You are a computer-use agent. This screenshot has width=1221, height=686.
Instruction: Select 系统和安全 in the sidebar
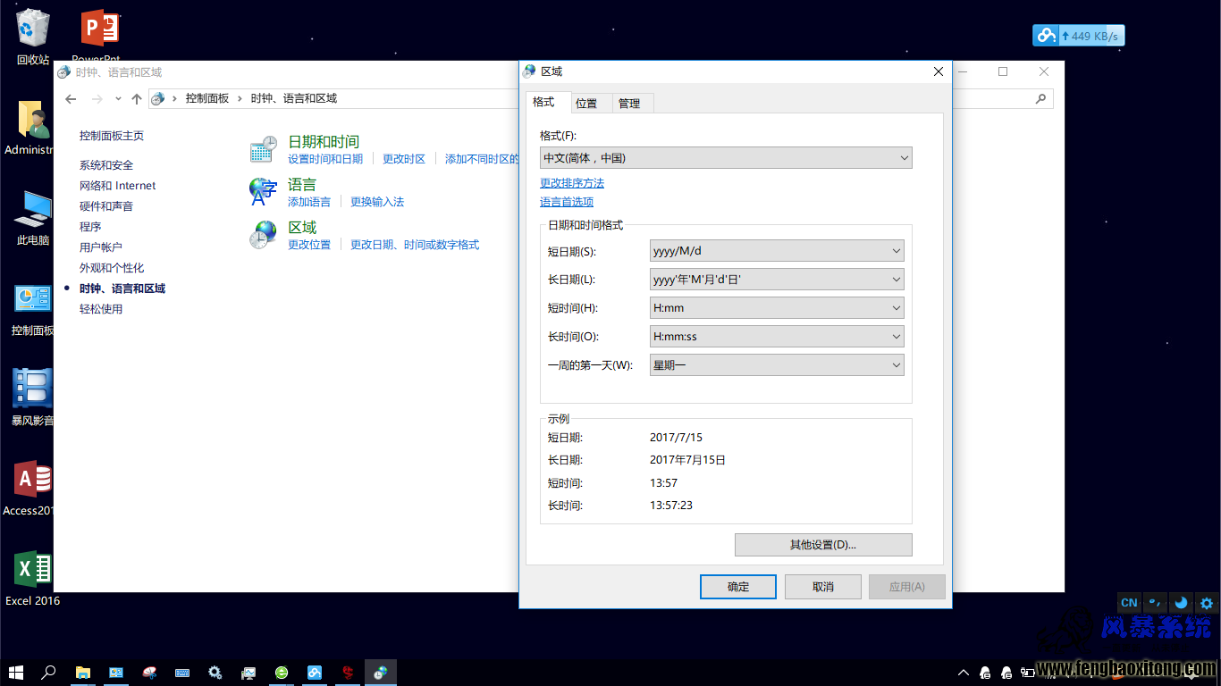coord(106,165)
